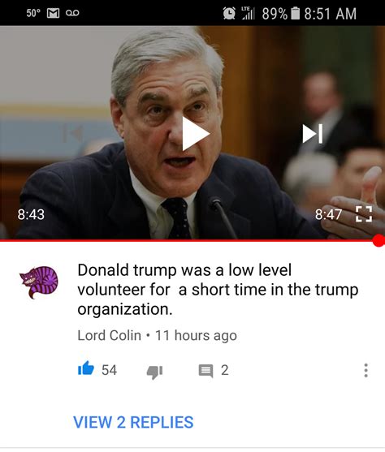Tap the Gmail notification icon

(53, 13)
